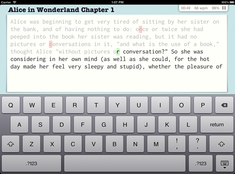This screenshot has width=235, height=174.
Task: Pause the typing session timer
Action: coord(224,8)
